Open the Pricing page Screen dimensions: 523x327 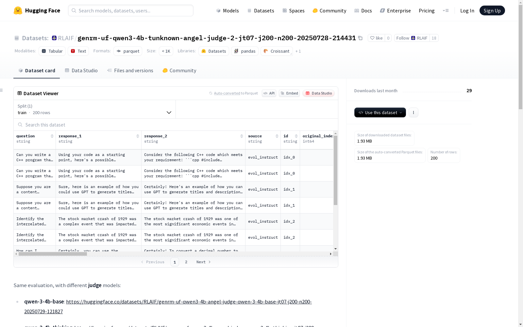(x=427, y=10)
